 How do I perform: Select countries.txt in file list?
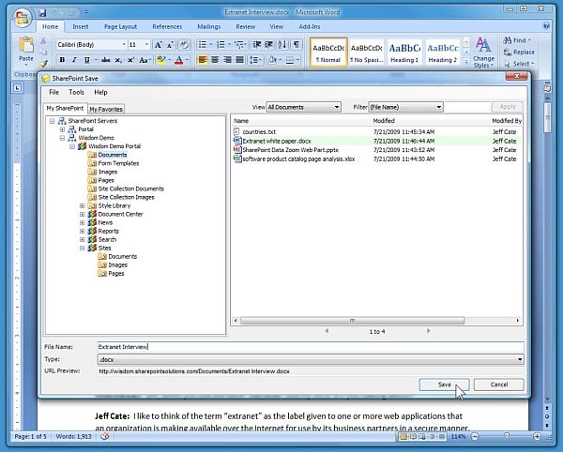click(x=259, y=132)
